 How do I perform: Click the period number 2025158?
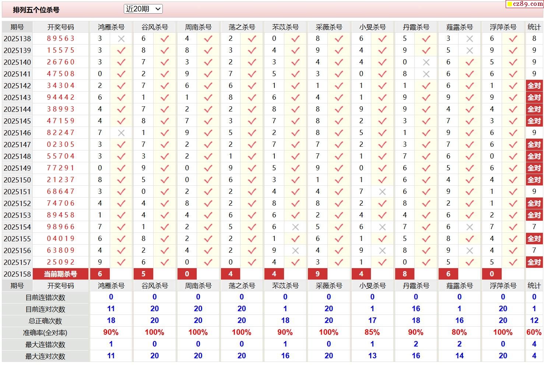click(17, 274)
